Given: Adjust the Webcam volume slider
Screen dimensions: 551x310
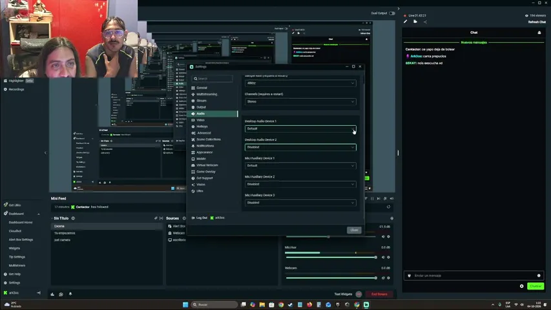Looking at the screenshot, I should (331, 278).
